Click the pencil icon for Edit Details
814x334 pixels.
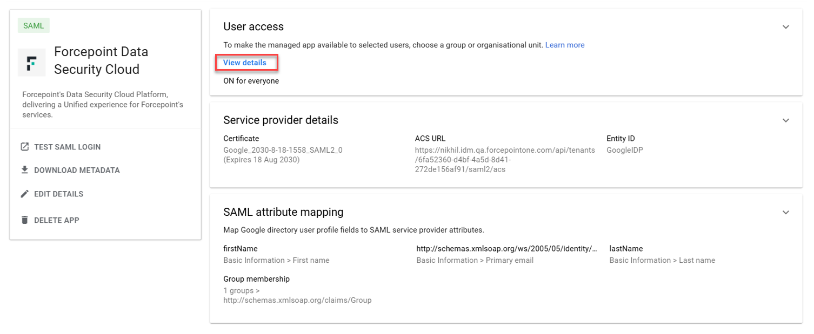coord(24,194)
